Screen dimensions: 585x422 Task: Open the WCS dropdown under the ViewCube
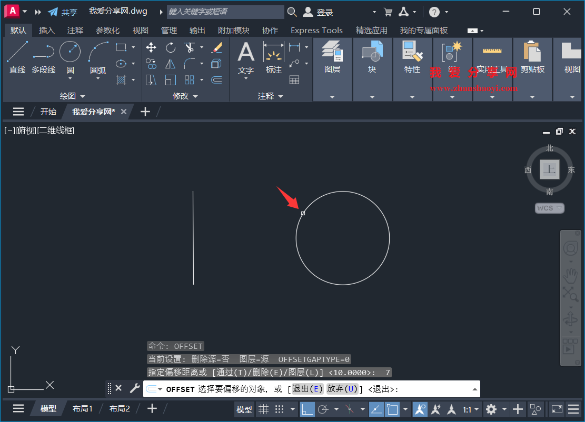(x=549, y=208)
